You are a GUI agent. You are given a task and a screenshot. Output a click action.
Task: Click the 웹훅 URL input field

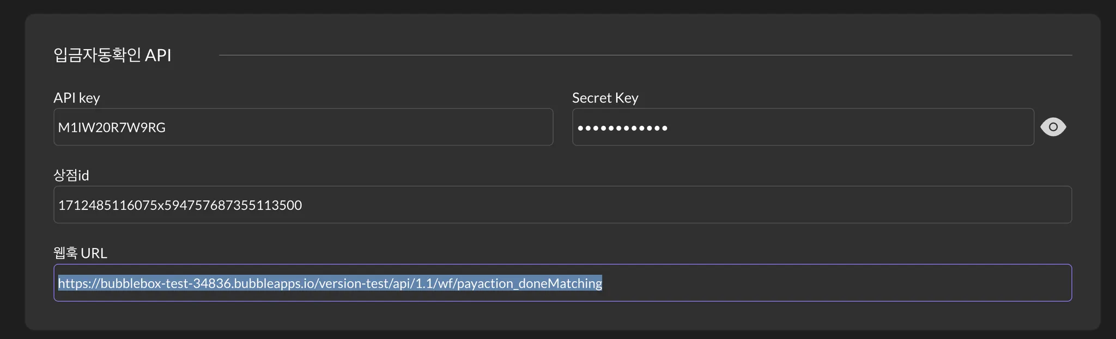coord(562,283)
